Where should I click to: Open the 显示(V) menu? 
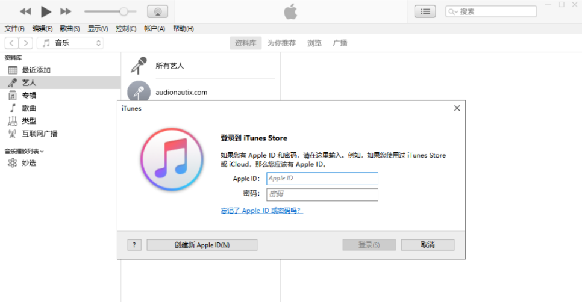coord(98,28)
